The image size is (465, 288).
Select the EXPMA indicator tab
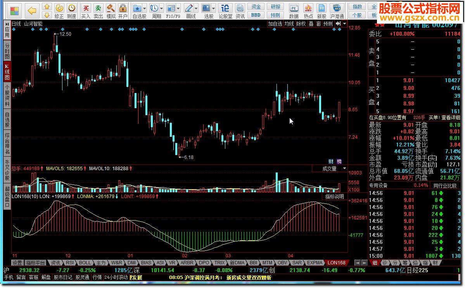(315, 262)
